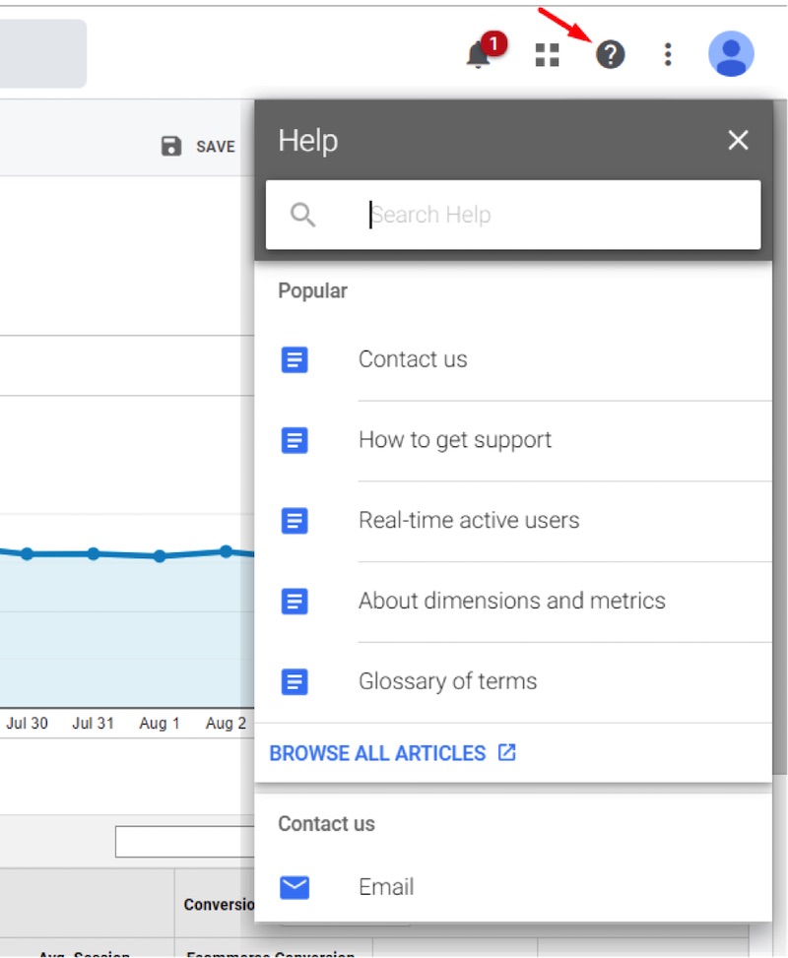The width and height of the screenshot is (788, 958).
Task: Click the document icon beside Glossary of terms
Action: pyautogui.click(x=295, y=681)
